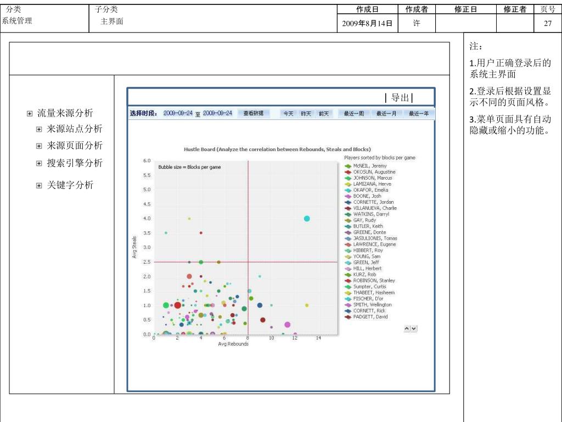Click the LAMIZANA, Herve legend marker
Viewport: 562px width, 422px height.
348,184
